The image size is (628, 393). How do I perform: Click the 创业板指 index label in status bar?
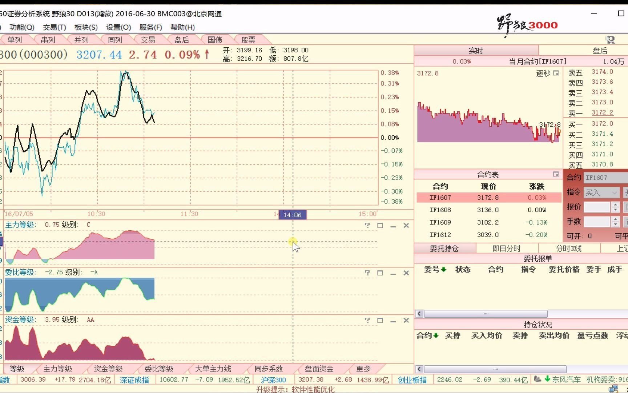point(412,380)
